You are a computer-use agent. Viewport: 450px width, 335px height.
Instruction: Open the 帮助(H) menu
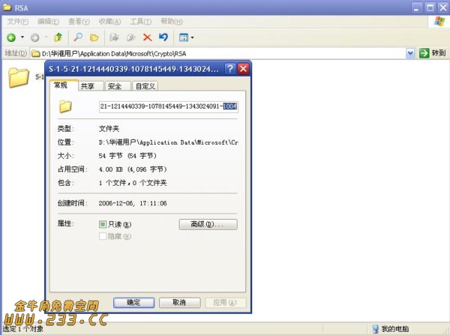click(x=171, y=22)
